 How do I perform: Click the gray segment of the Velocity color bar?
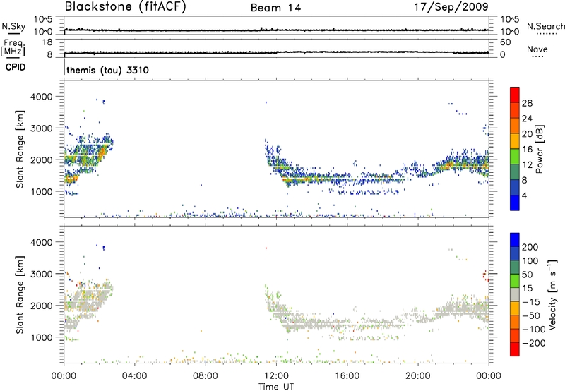pos(515,294)
